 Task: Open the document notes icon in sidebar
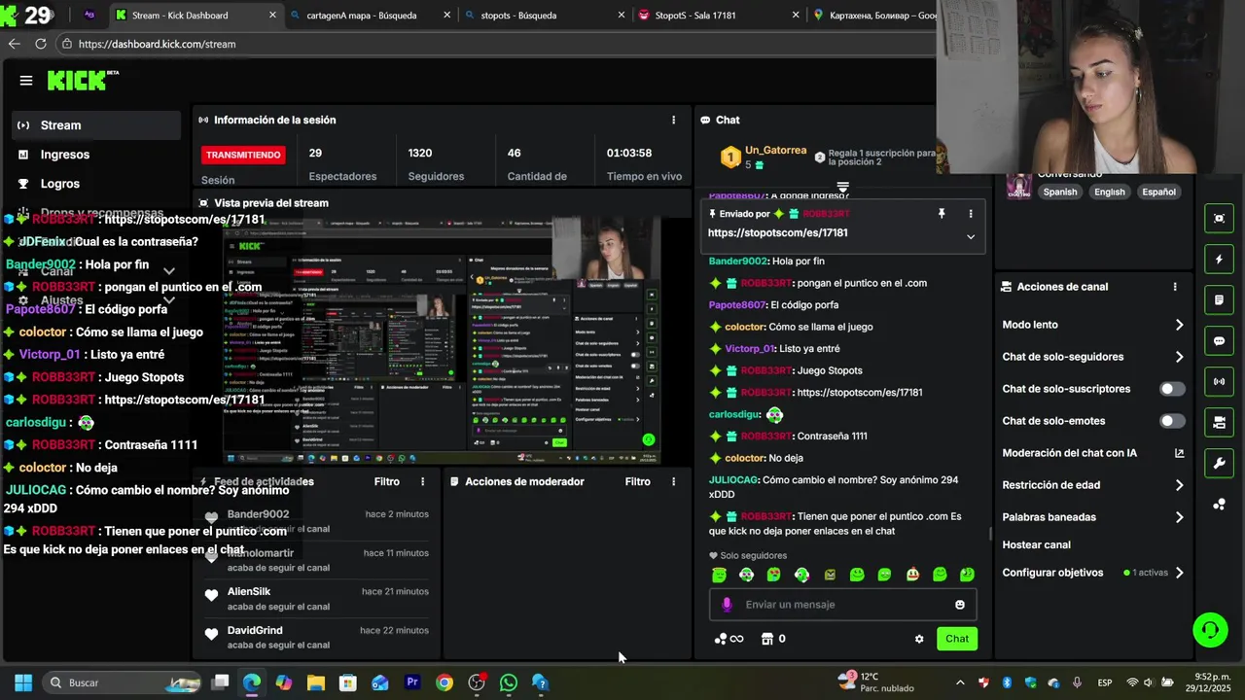[1219, 300]
